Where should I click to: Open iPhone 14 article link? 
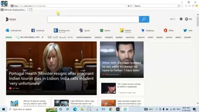coord(35,104)
